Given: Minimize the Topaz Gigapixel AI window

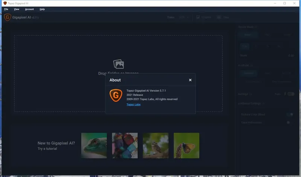Looking at the screenshot, I should click(x=275, y=3).
